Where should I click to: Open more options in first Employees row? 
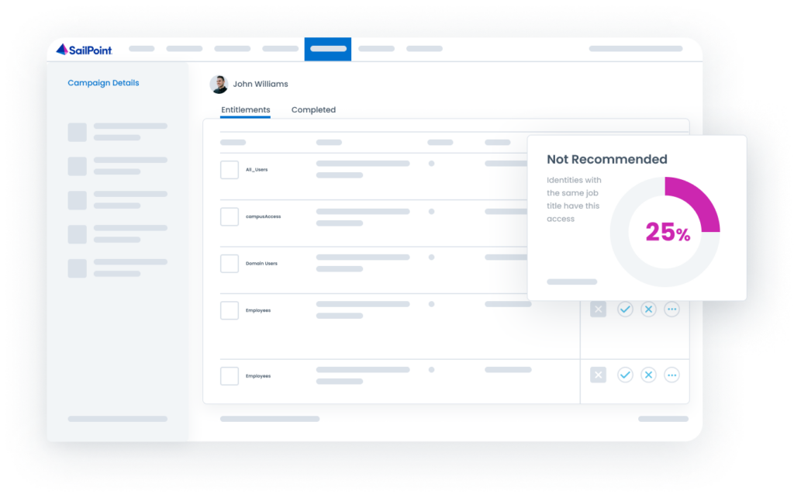(671, 309)
